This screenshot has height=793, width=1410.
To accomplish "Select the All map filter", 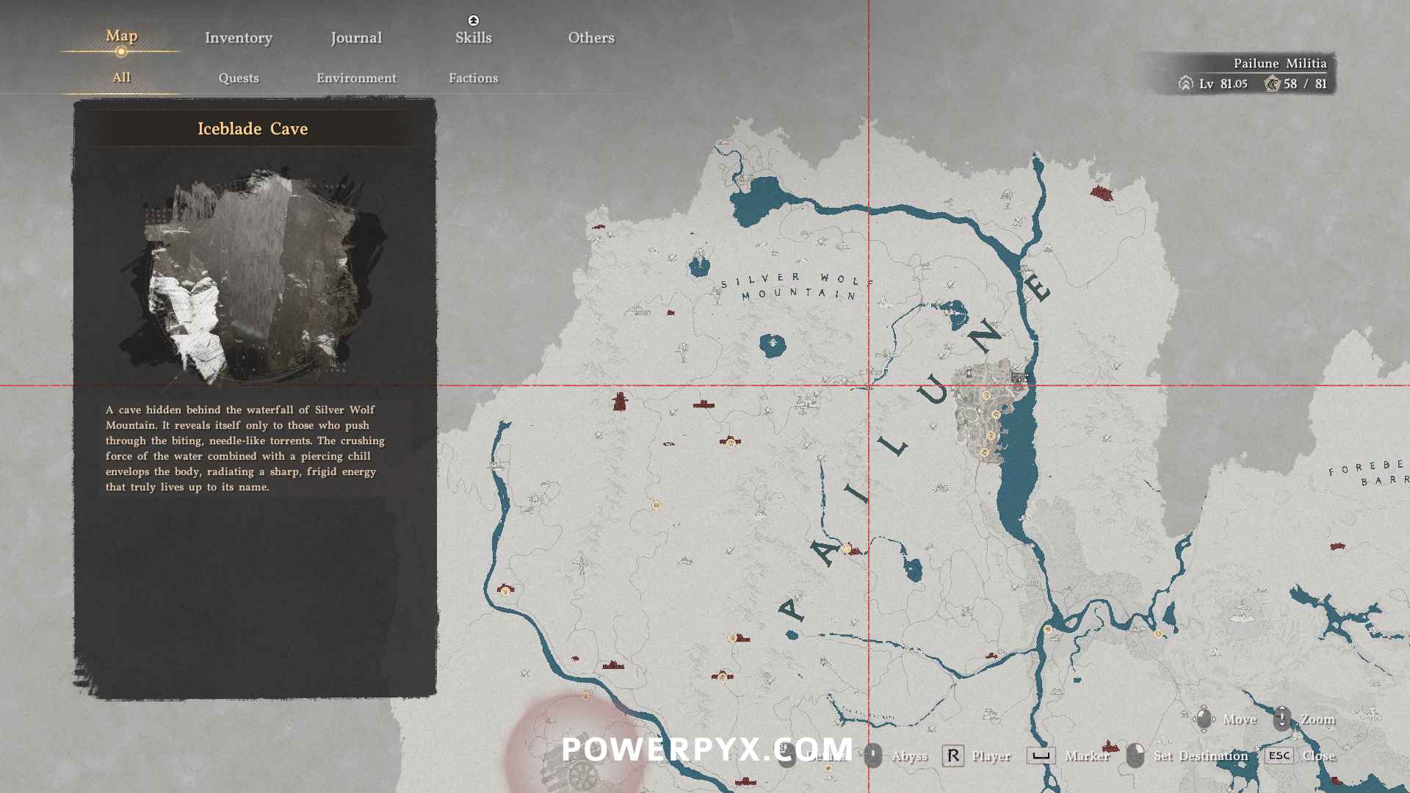I will click(x=121, y=77).
